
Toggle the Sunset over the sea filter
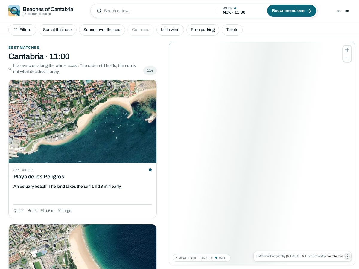click(102, 30)
